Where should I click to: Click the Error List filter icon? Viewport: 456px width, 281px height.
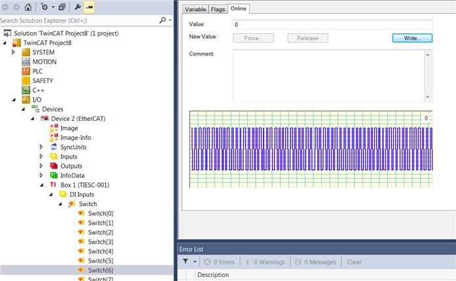(186, 261)
